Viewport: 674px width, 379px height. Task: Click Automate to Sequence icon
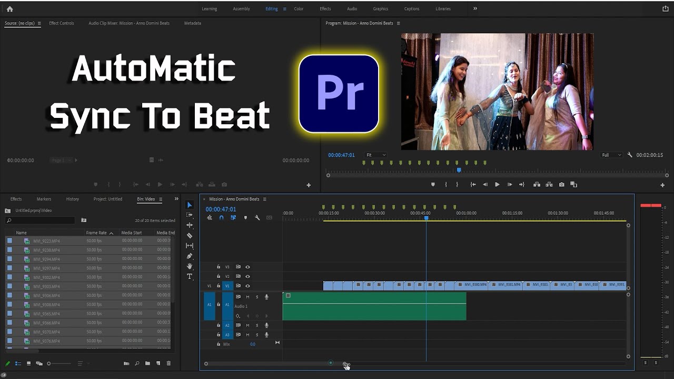[126, 363]
